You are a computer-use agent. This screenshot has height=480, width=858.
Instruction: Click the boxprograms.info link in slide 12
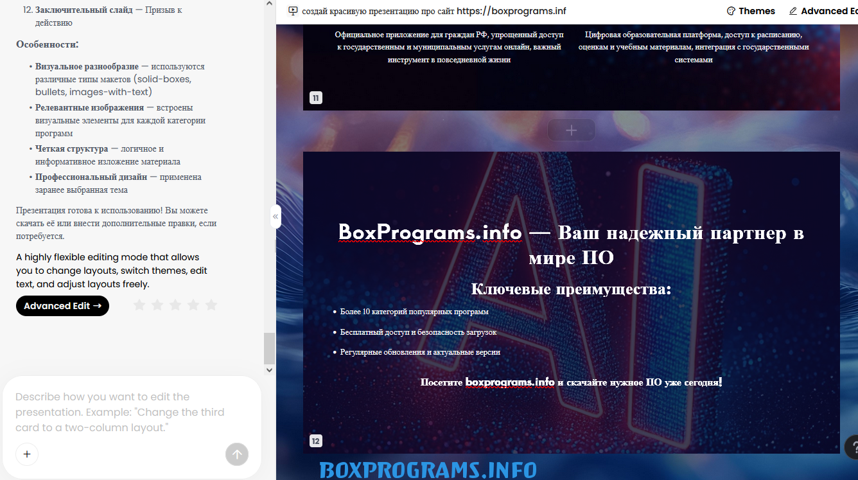click(510, 382)
